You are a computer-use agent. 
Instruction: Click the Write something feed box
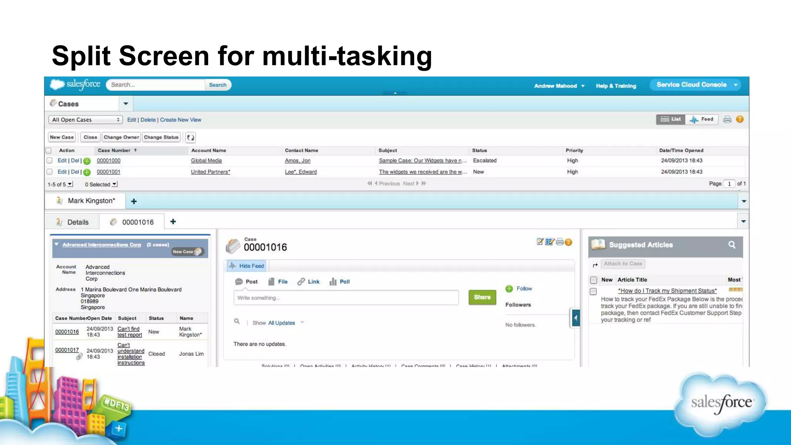click(346, 298)
